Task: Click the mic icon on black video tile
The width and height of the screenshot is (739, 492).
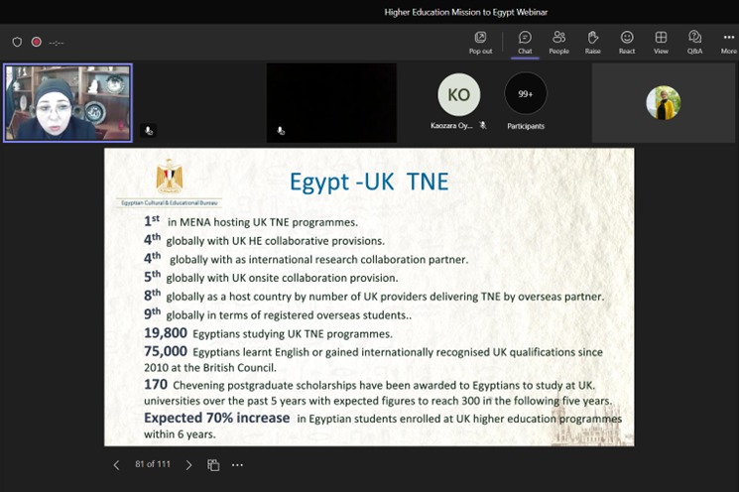Action: point(281,130)
